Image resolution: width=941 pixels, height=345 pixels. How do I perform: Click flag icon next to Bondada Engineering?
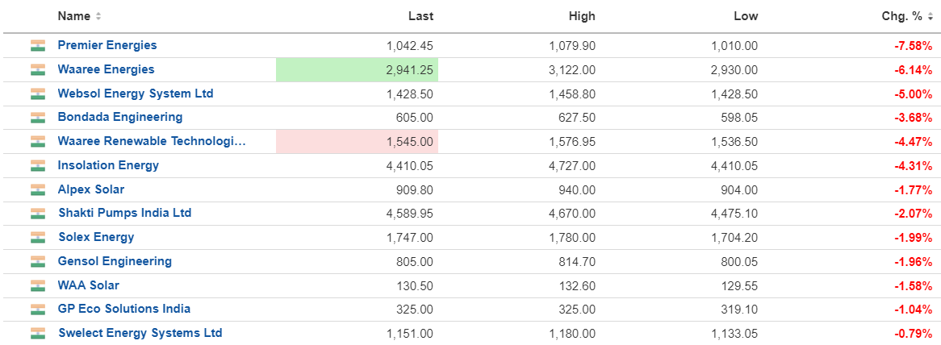click(x=38, y=118)
